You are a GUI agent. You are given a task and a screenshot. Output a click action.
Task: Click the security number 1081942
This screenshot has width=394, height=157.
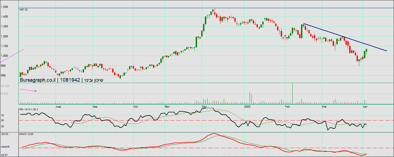click(x=70, y=80)
